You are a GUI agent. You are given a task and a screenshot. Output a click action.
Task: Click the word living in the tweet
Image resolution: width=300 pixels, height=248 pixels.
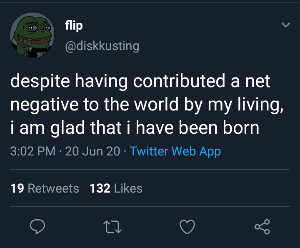(260, 105)
